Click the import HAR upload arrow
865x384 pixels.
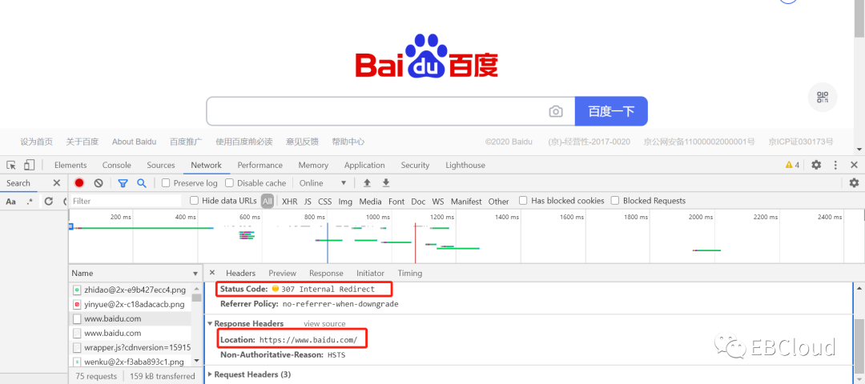[367, 183]
